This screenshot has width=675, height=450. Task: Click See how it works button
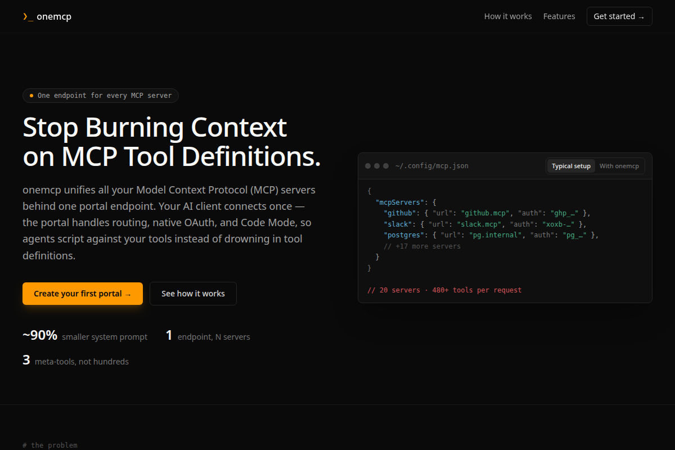193,294
